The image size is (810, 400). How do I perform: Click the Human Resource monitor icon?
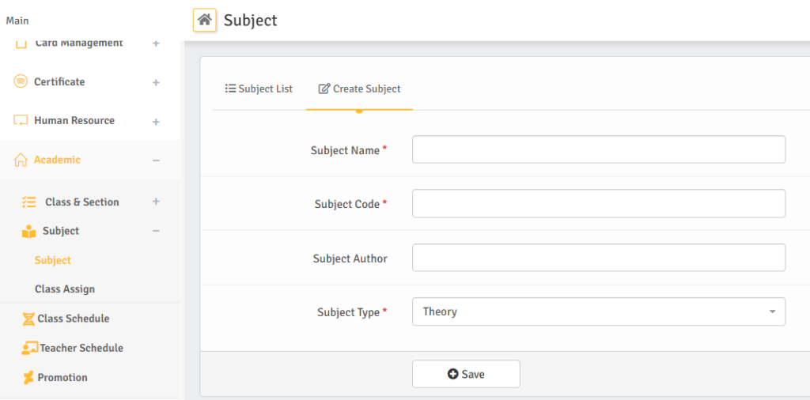tap(21, 121)
